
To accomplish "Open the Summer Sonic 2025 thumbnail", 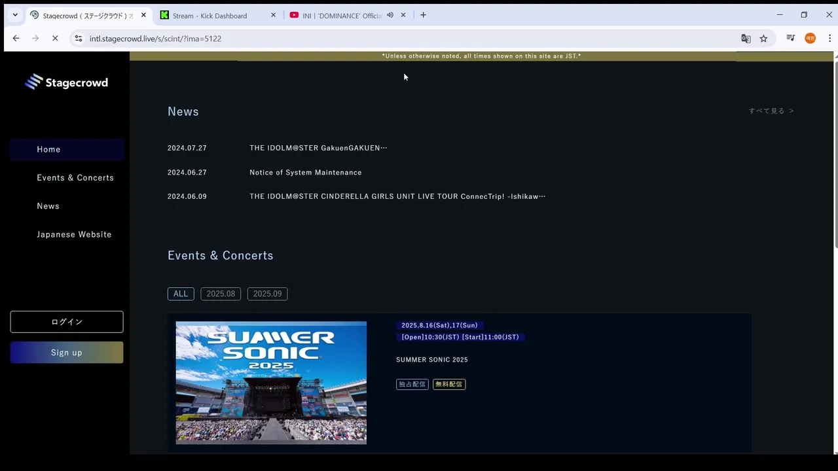I will (x=271, y=382).
